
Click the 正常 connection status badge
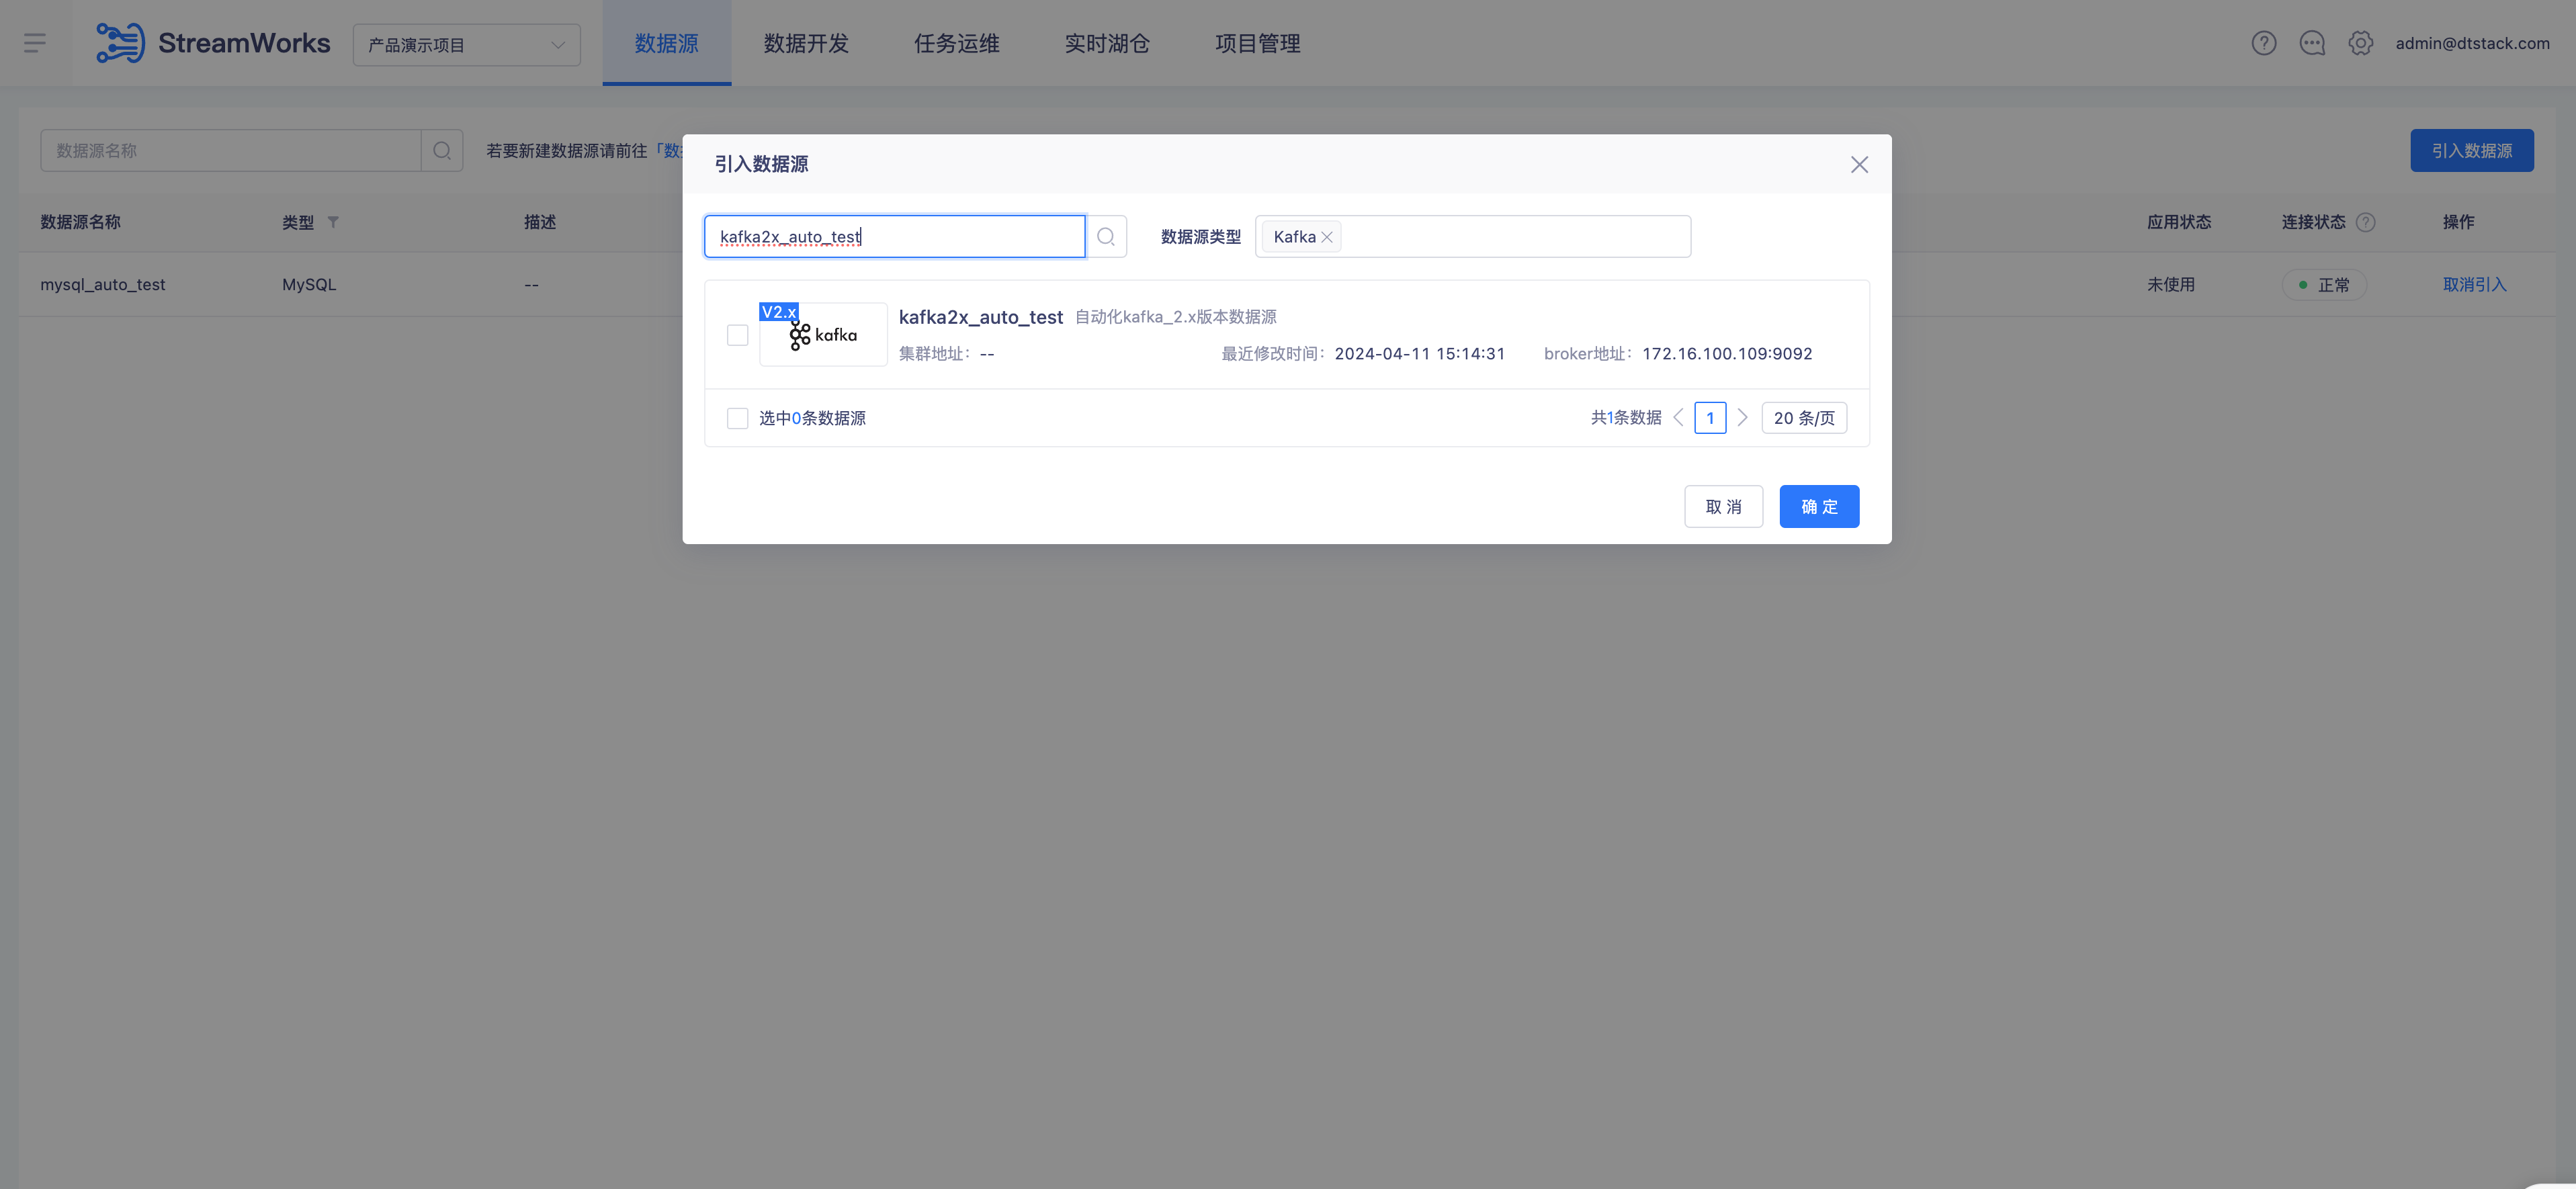[x=2324, y=285]
